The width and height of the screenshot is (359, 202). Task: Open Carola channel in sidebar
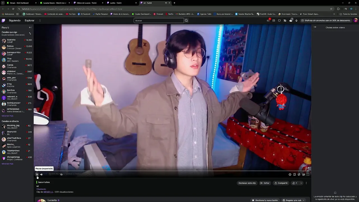[17, 66]
